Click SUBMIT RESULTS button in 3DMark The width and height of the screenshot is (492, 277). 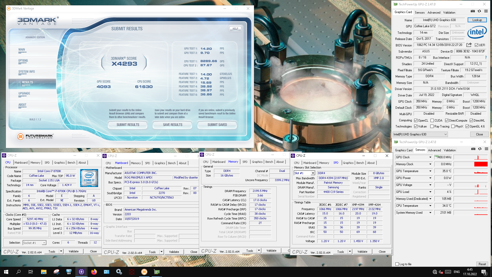point(128,125)
